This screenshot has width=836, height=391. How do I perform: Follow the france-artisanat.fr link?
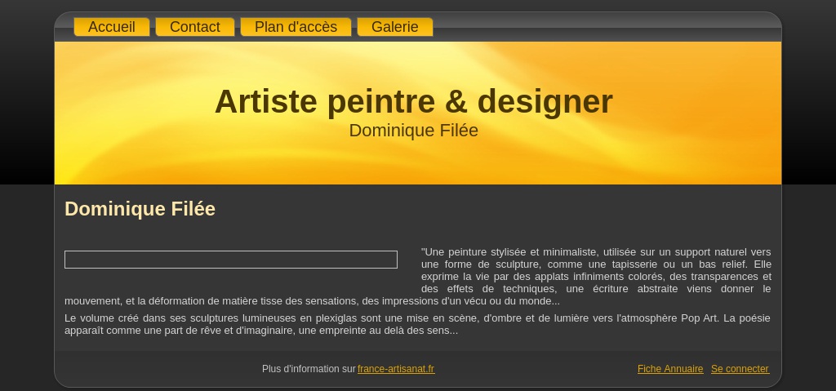pos(396,369)
